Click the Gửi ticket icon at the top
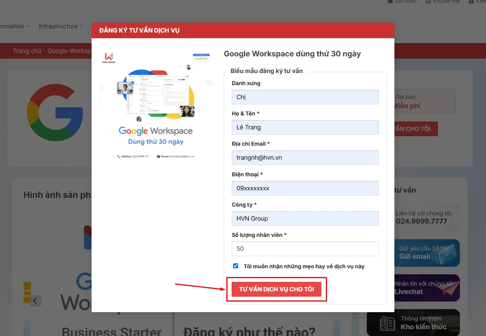 coord(390,2)
